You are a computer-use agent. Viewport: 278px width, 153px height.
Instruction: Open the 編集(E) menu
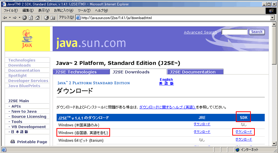[x=28, y=10]
